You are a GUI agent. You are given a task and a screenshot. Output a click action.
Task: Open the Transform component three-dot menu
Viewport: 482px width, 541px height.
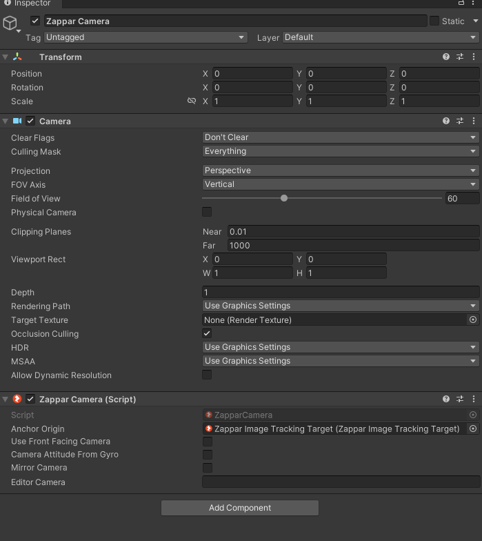(474, 57)
